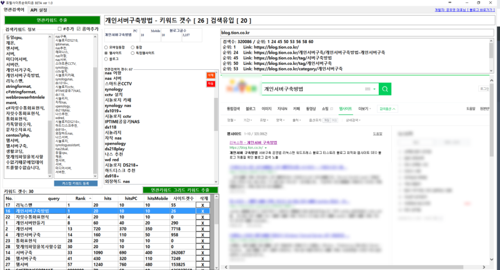Click the 쇼핑 new-window square icon
This screenshot has height=270, width=500.
(332, 108)
